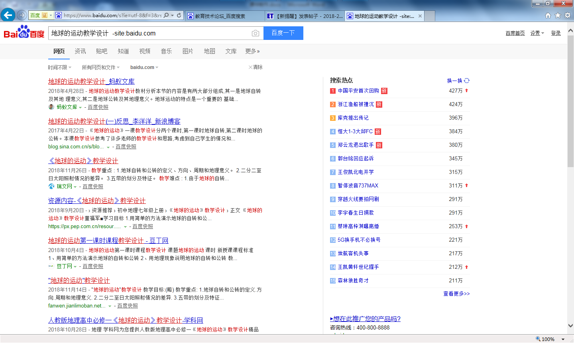Expand the 瑞文网 source dropdown arrow
This screenshot has width=574, height=343.
coord(75,187)
